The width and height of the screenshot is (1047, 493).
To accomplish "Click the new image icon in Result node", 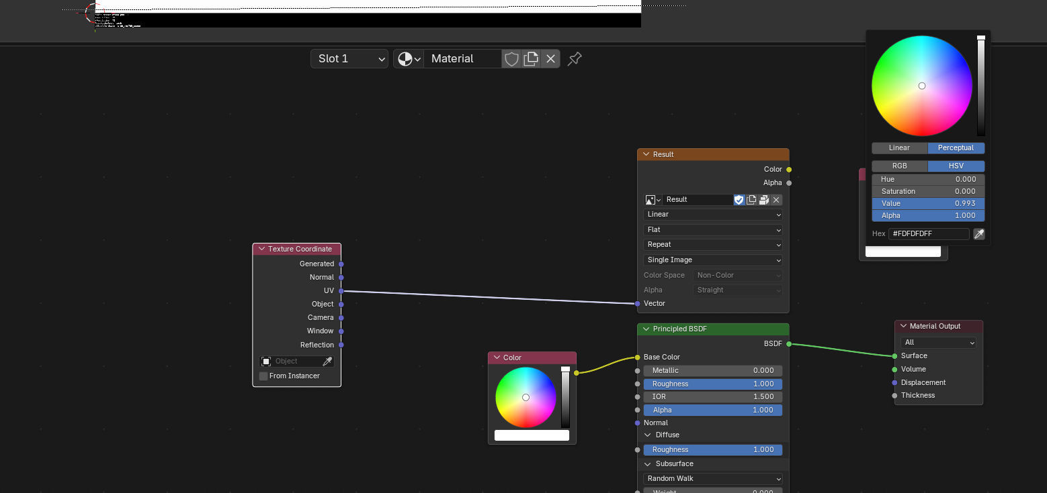I will coord(751,200).
